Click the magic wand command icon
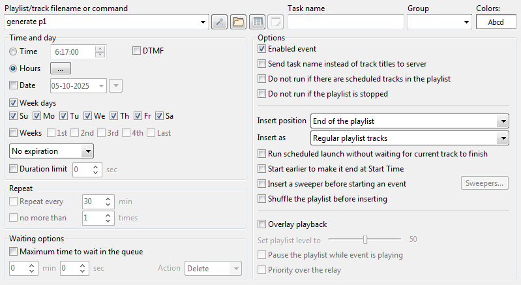This screenshot has height=285, width=521. point(220,22)
